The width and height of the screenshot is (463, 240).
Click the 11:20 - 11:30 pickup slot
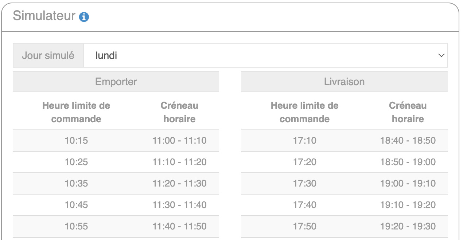tap(179, 183)
